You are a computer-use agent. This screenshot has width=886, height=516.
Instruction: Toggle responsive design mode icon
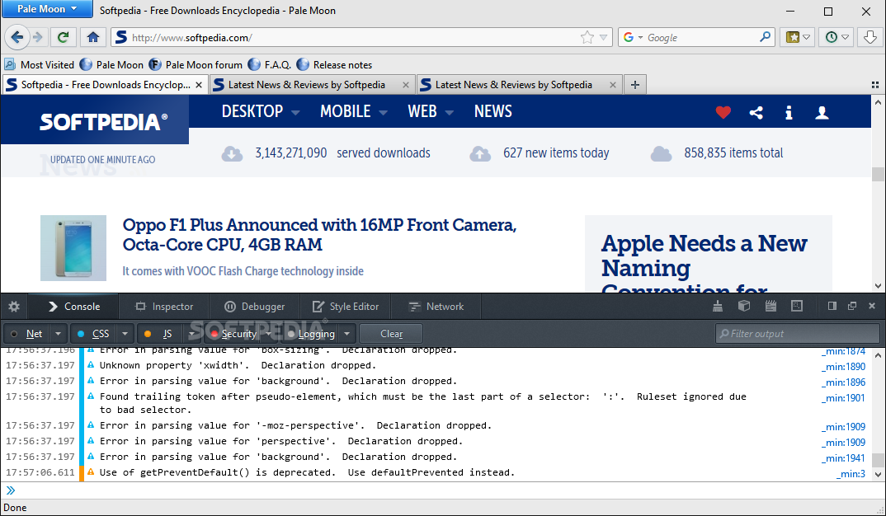797,306
